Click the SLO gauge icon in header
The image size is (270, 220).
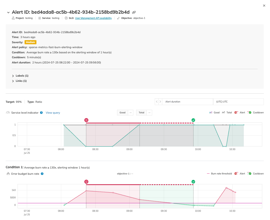(x=66, y=18)
